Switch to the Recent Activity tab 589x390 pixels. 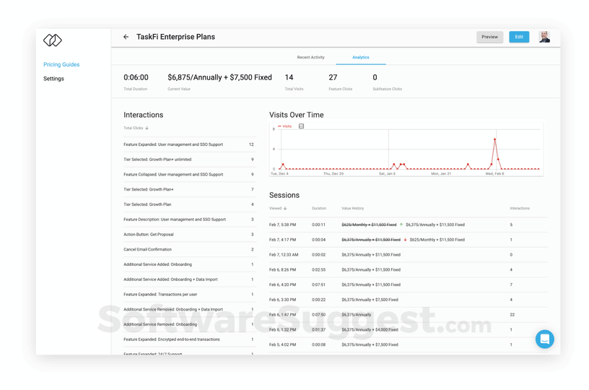click(310, 58)
